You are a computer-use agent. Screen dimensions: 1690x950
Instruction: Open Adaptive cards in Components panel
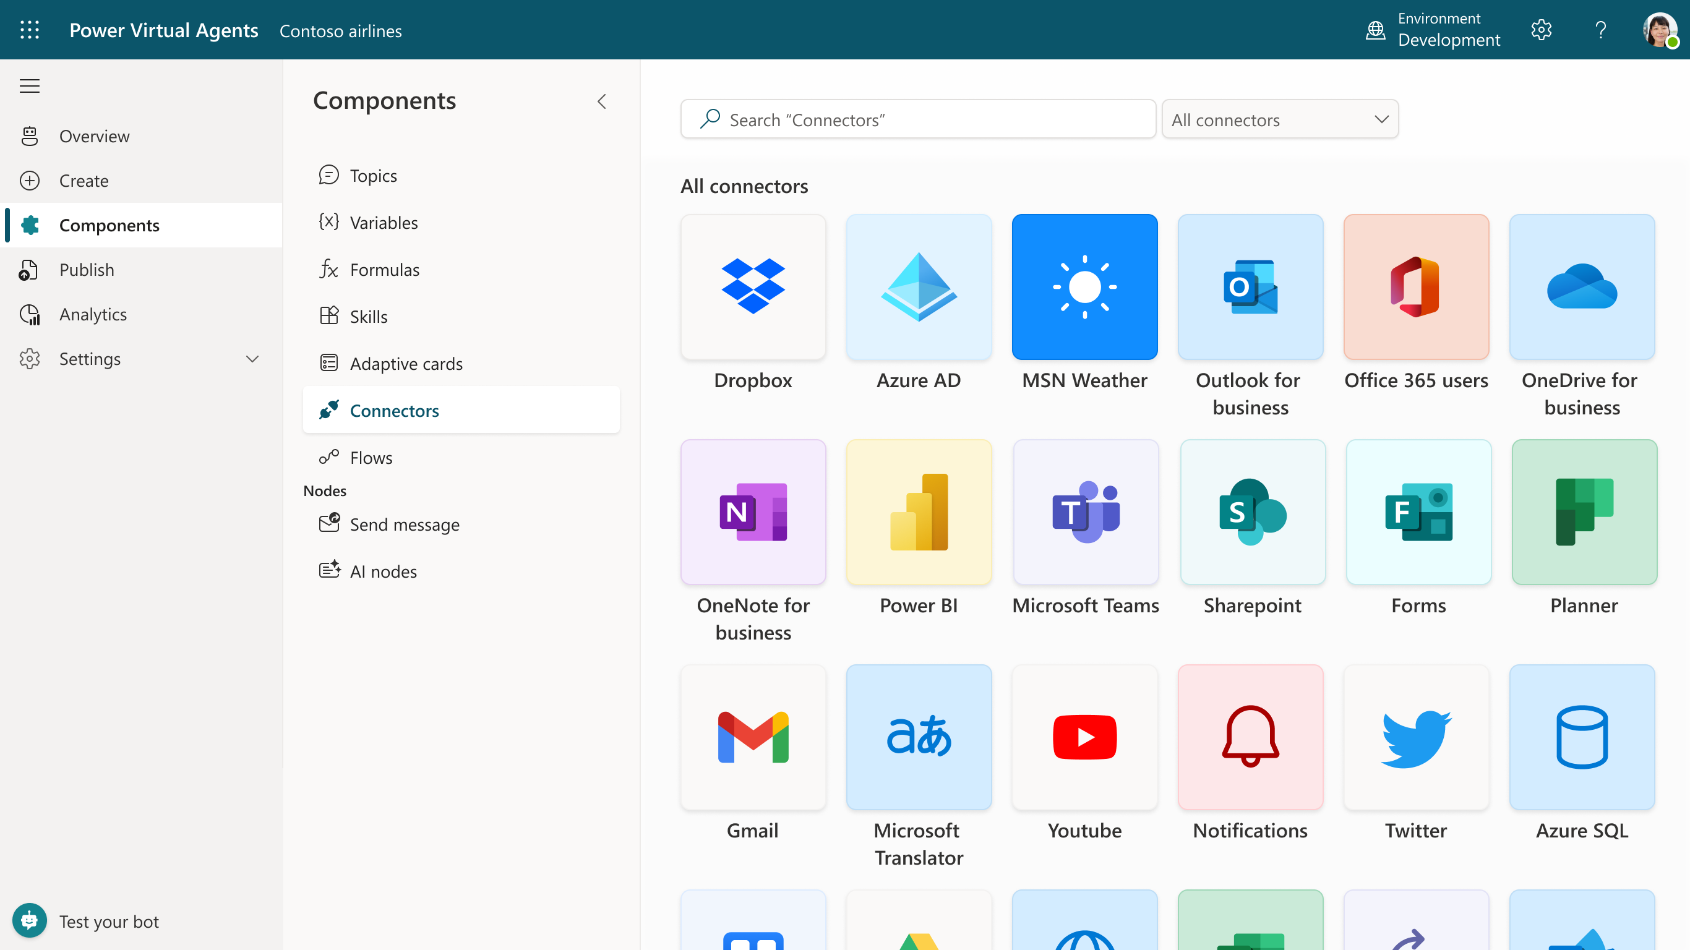tap(461, 364)
